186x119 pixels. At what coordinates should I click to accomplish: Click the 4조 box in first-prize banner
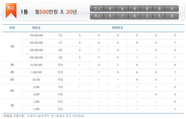pos(97,16)
